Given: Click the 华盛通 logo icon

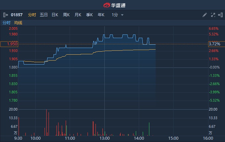Looking at the screenshot, I should 106,5.
